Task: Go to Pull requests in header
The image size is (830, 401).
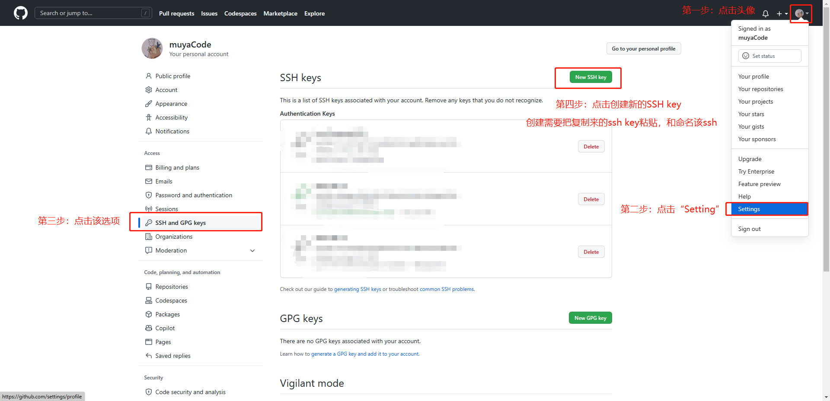Action: click(x=176, y=13)
